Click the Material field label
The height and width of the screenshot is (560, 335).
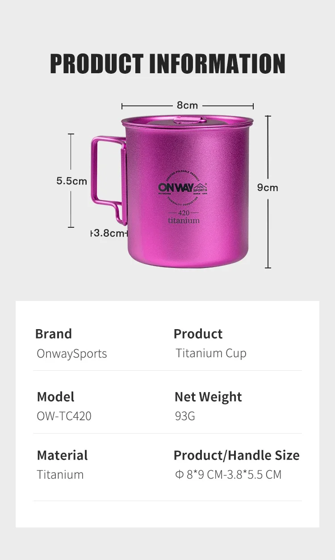62,455
